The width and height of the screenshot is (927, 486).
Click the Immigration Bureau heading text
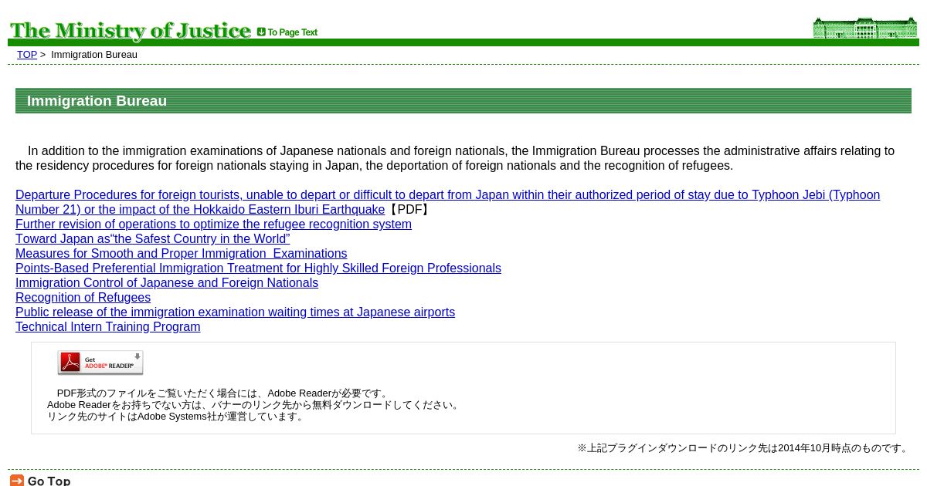tap(97, 101)
